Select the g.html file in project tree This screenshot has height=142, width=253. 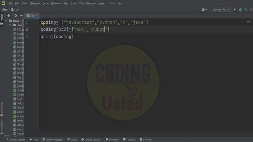(19, 86)
